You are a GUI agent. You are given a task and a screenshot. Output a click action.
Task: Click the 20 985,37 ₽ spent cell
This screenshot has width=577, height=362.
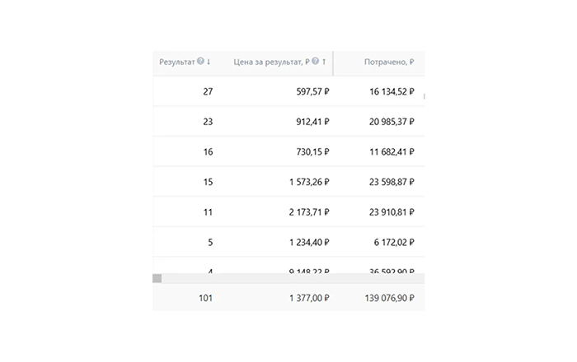pos(392,122)
